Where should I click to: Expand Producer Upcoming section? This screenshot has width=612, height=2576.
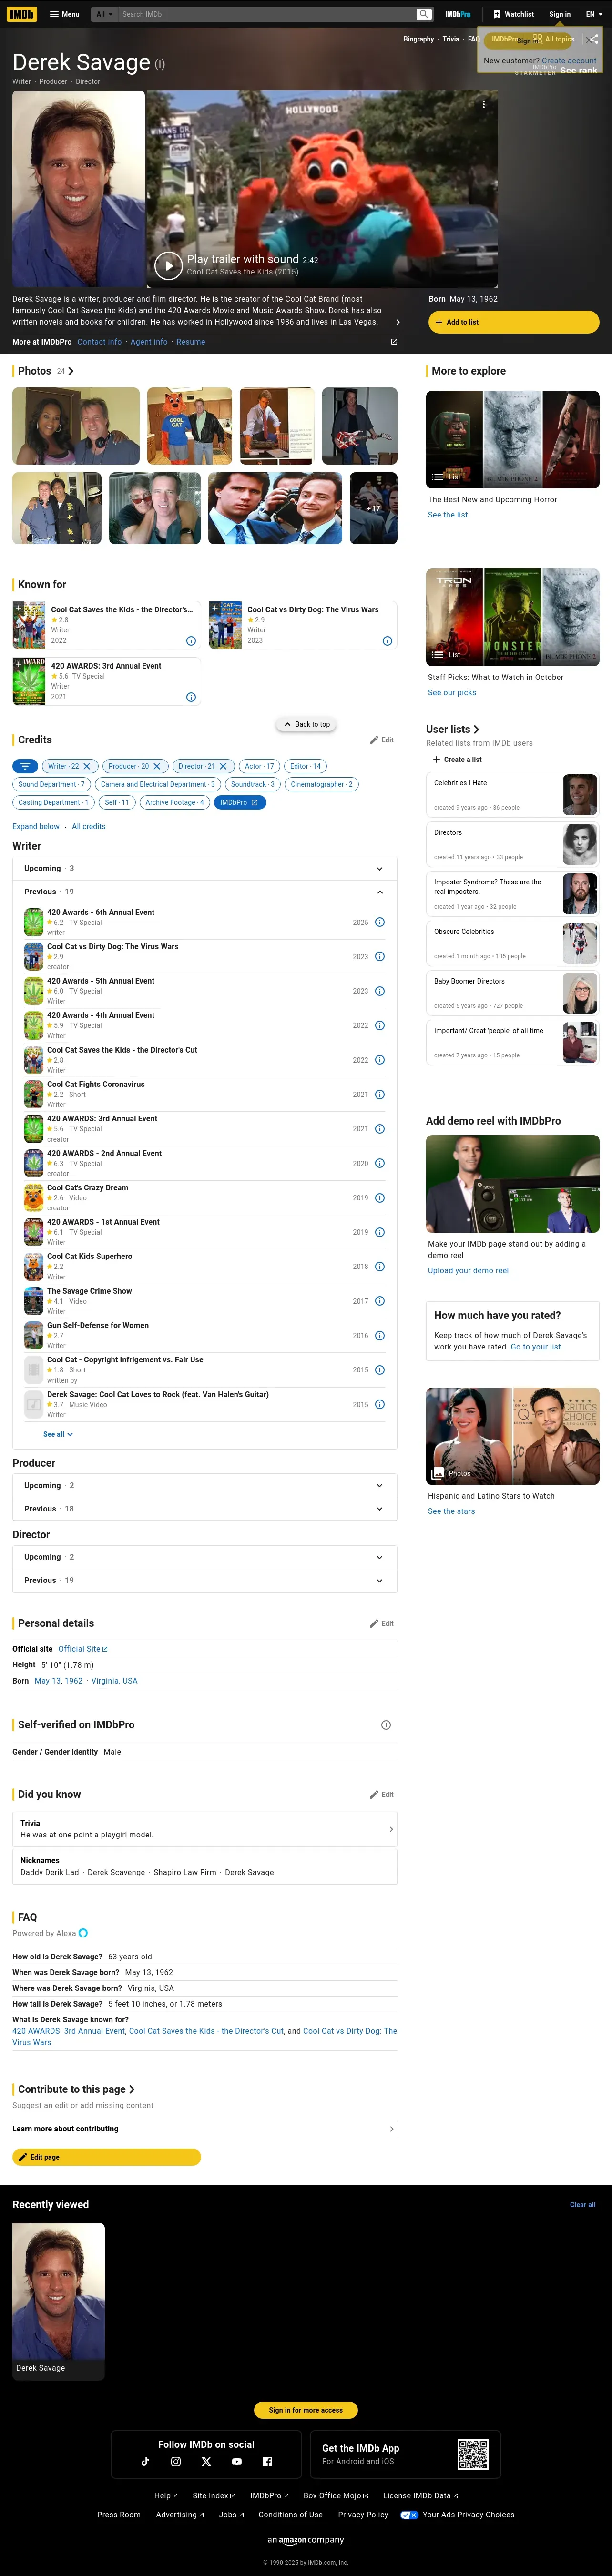(205, 1485)
